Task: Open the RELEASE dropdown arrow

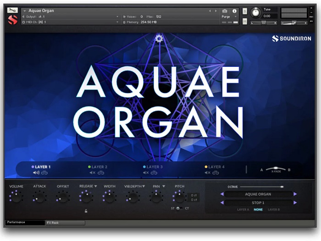Action: click(95, 186)
